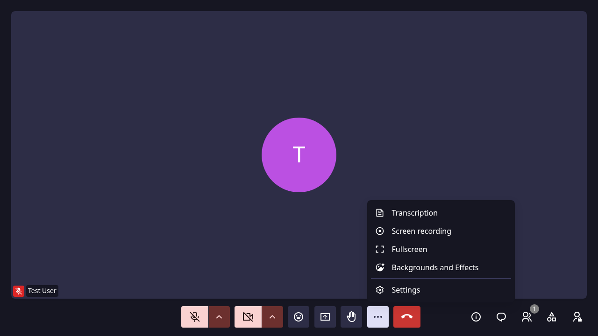Open the emoji reactions button
This screenshot has width=598, height=336.
click(299, 317)
